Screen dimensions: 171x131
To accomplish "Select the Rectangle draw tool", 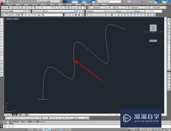I will click(x=2, y=31).
